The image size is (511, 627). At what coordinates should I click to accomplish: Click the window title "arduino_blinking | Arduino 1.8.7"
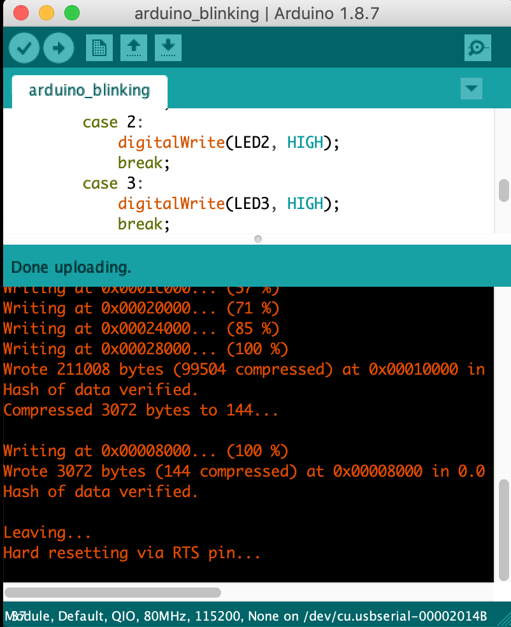[257, 13]
